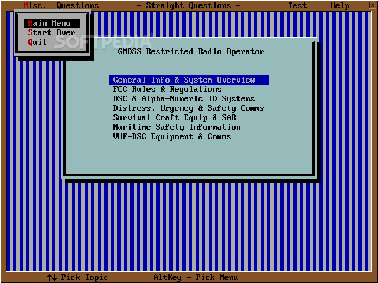Select General Info & System Overview topic
The image size is (378, 283).
[189, 80]
